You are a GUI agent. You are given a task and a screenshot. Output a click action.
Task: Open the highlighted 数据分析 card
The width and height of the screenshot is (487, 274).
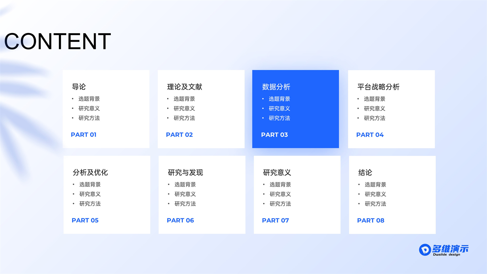coord(295,109)
